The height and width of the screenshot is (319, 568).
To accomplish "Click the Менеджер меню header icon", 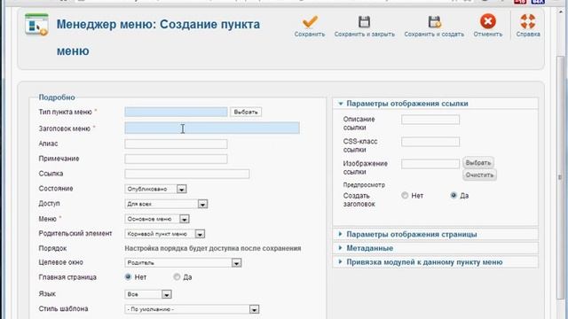I will 36,25.
